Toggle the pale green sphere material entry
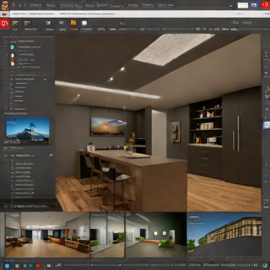This screenshot has height=270, width=270. point(13,55)
